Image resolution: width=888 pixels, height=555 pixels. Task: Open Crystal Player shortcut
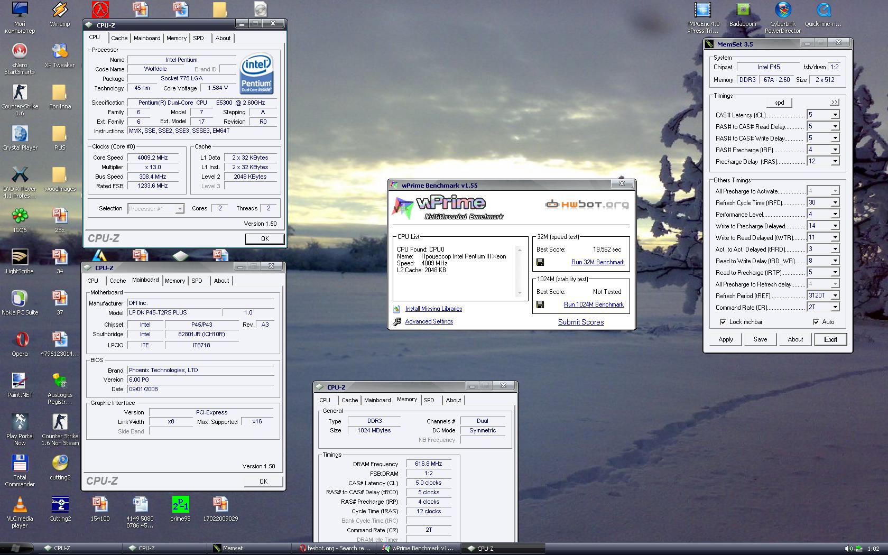tap(20, 137)
